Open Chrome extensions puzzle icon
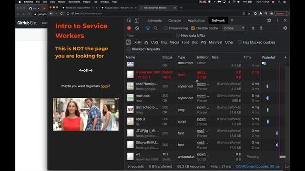 pos(261,14)
